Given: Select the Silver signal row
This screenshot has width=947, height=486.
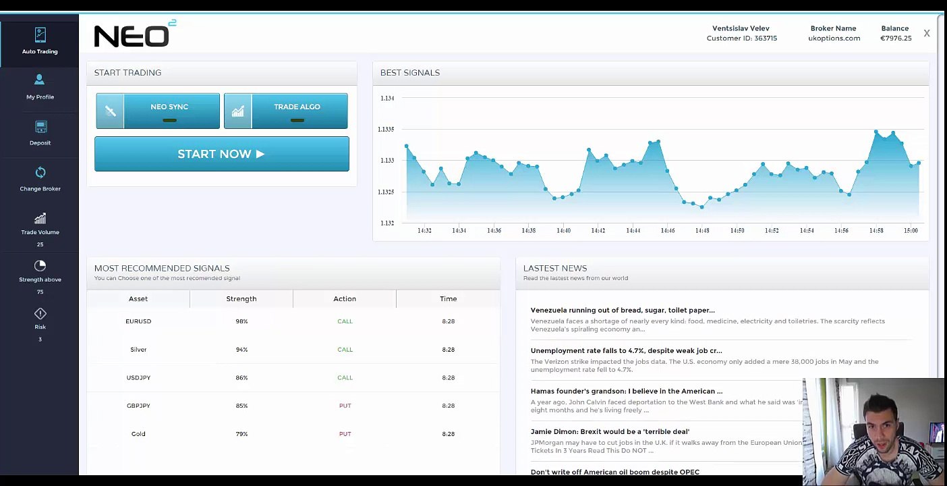Looking at the screenshot, I should click(x=293, y=350).
